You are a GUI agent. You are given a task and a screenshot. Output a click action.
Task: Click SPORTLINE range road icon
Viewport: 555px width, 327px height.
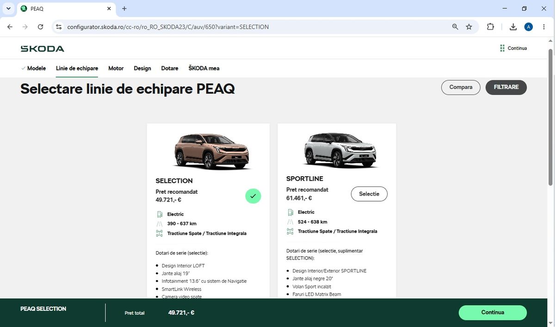(x=290, y=222)
